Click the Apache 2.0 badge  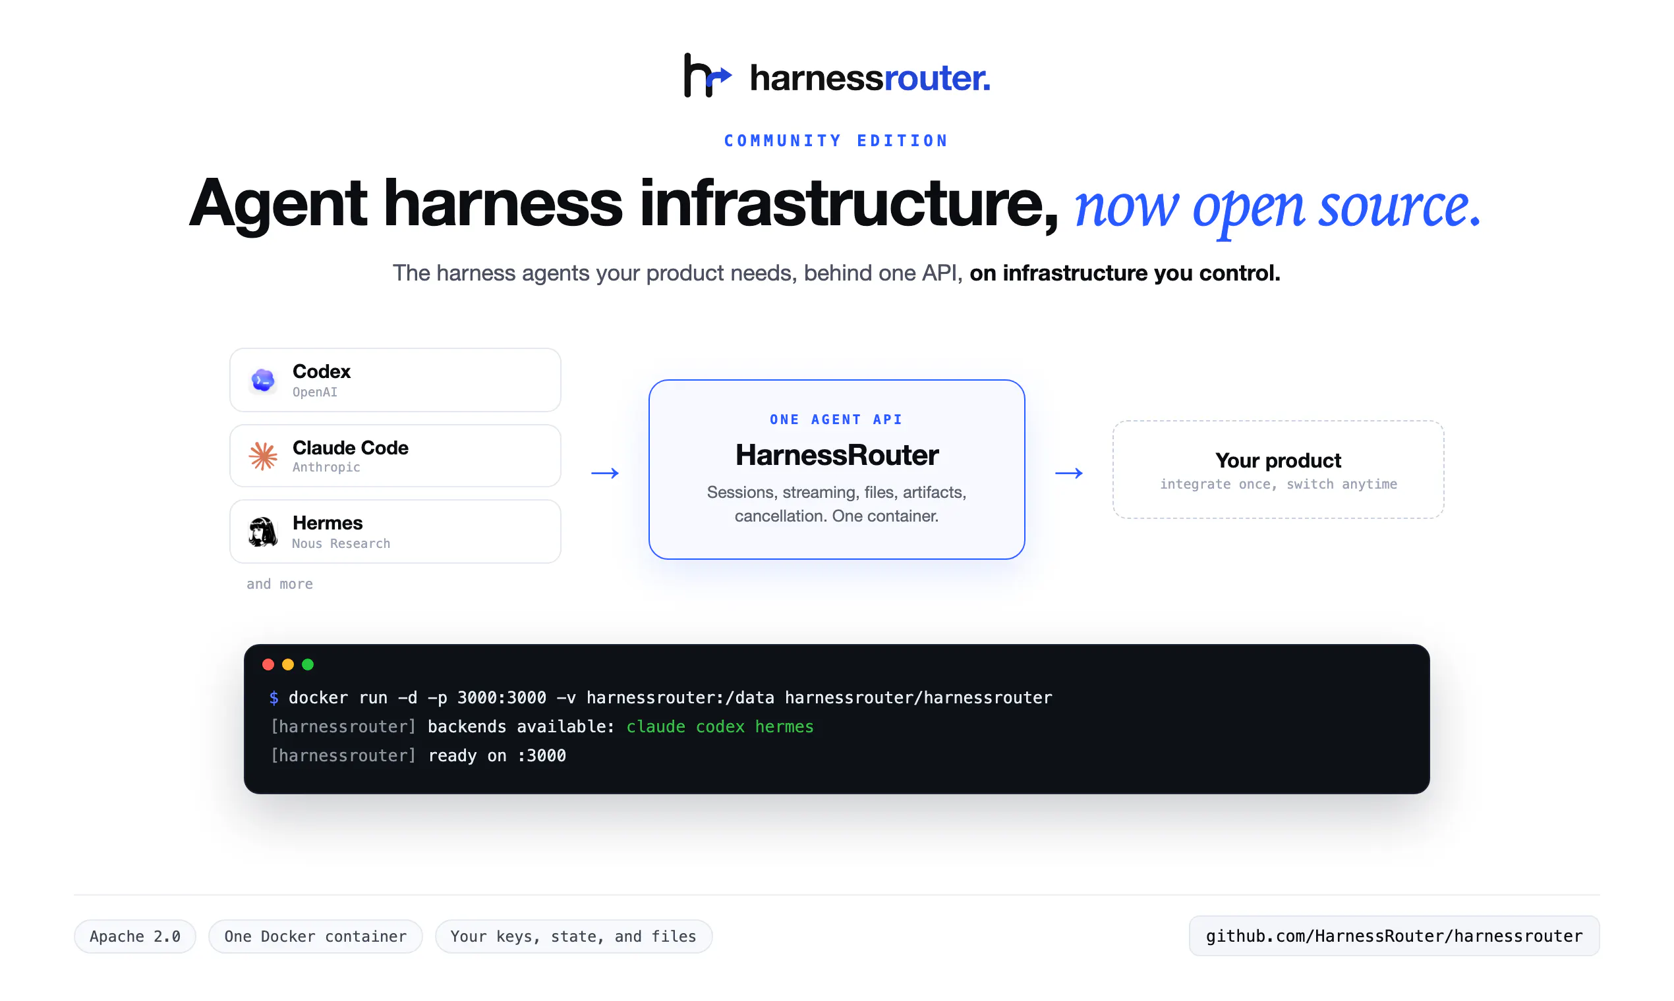click(x=135, y=936)
